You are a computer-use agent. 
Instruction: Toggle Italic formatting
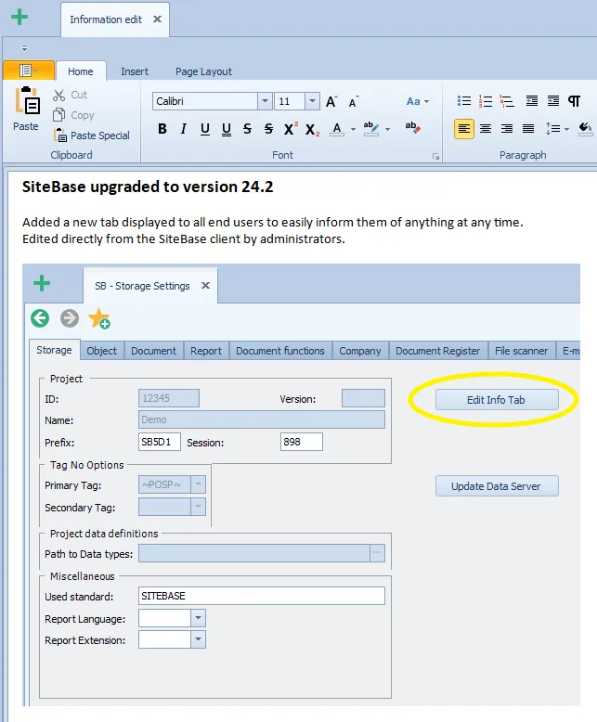pos(183,129)
